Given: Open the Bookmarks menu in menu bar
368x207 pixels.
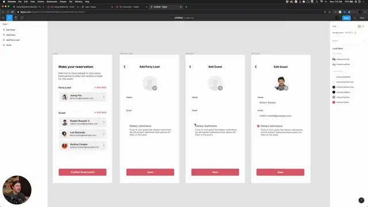Looking at the screenshot, I should (52, 2).
